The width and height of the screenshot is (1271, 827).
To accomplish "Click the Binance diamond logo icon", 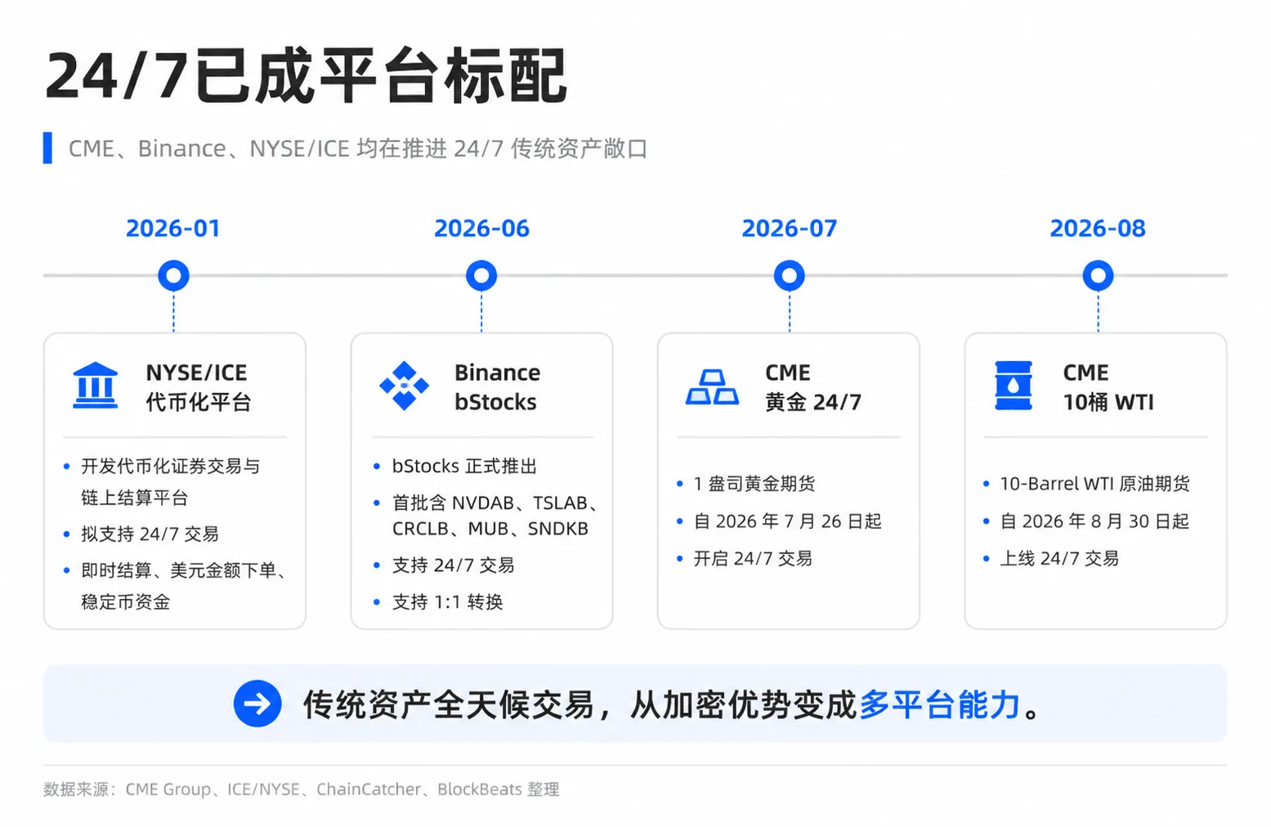I will tap(404, 386).
